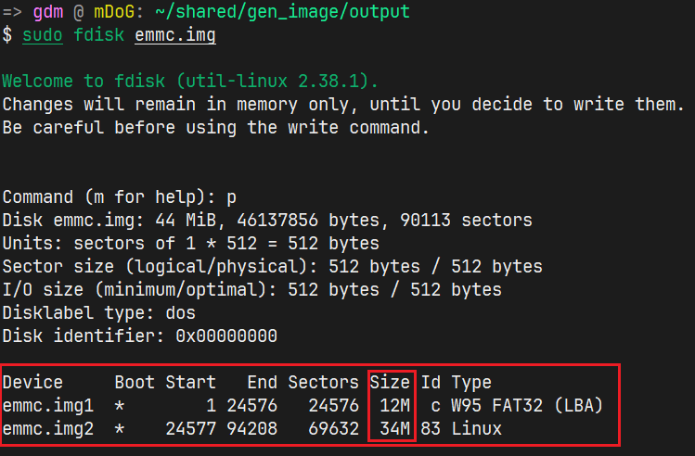
Task: Click the disk identifier 0x00000000
Action: click(226, 336)
